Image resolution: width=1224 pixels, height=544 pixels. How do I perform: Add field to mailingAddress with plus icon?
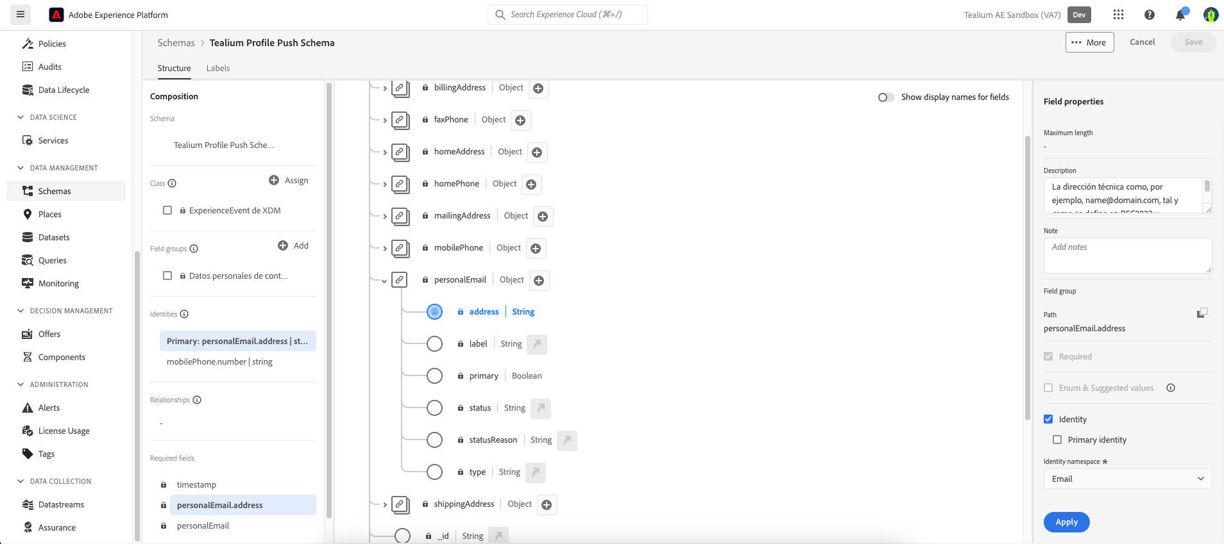(x=543, y=216)
